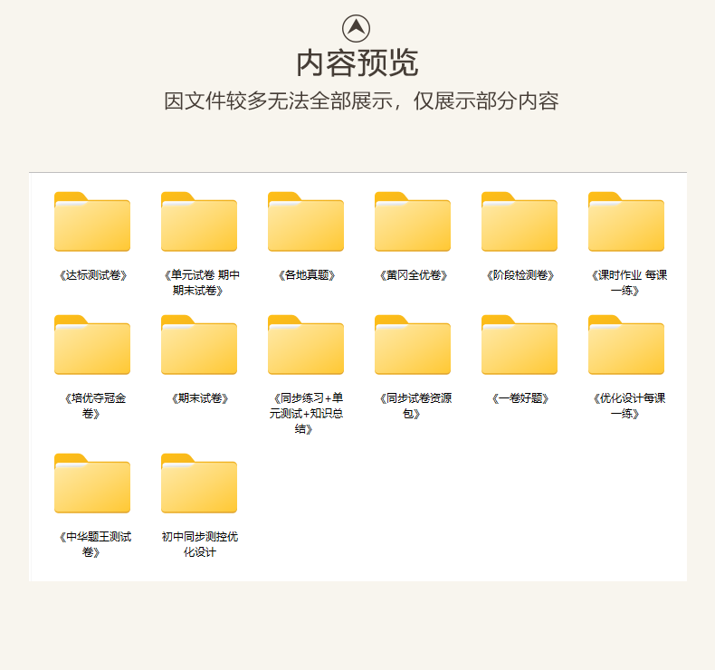715x670 pixels.
Task: Click the 内容预览 heading
Action: [x=357, y=63]
